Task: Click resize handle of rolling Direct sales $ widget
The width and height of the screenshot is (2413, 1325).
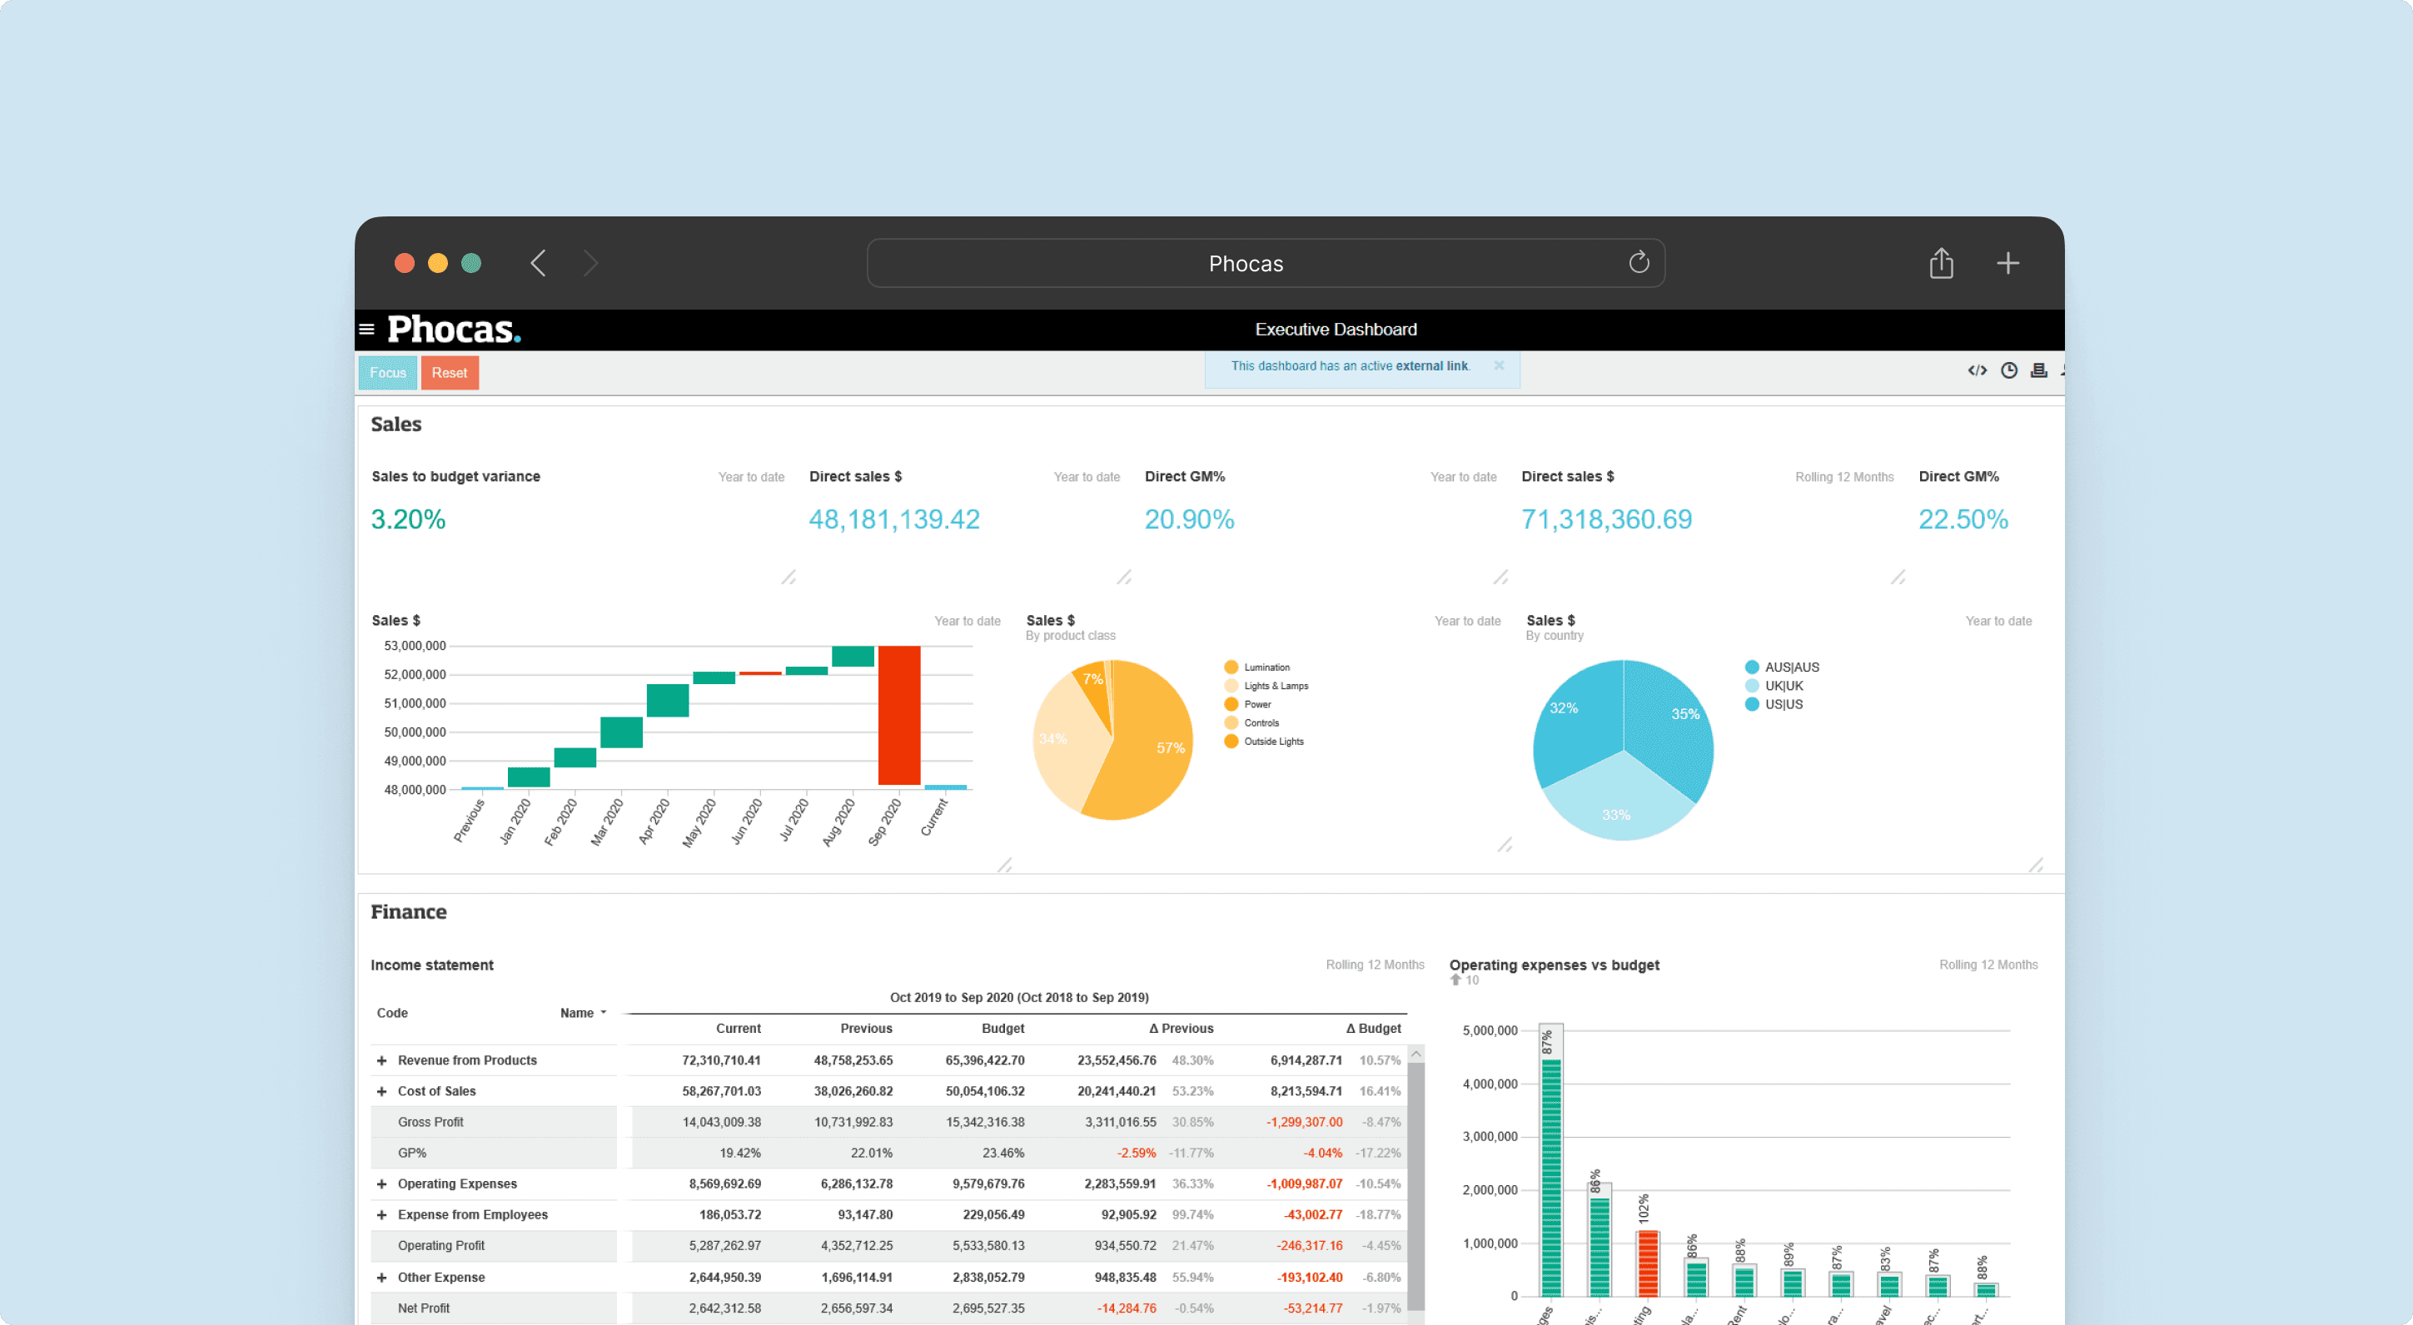Action: [x=1898, y=577]
